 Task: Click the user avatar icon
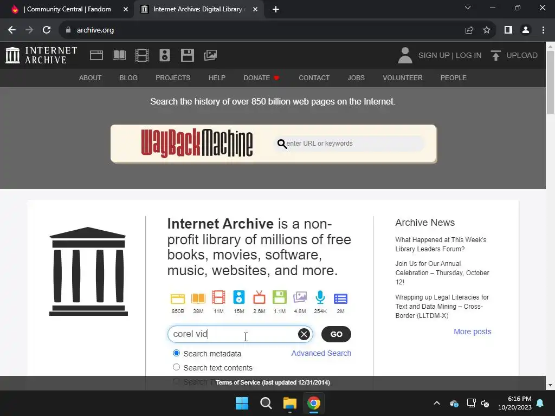click(405, 55)
